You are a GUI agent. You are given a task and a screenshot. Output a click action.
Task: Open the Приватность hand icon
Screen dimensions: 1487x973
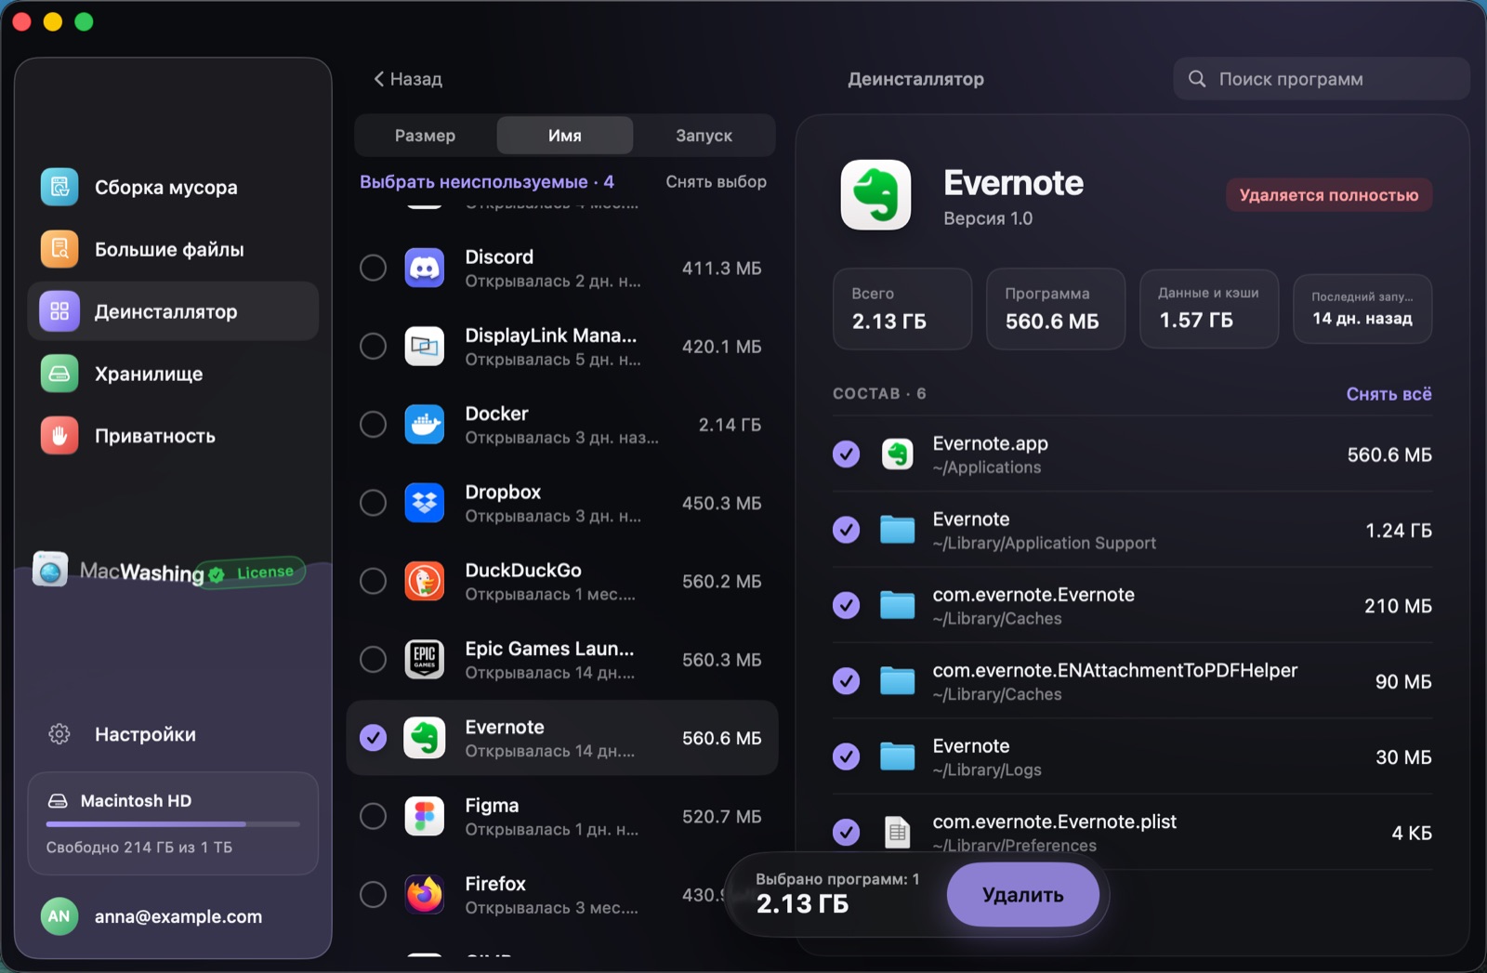(59, 436)
